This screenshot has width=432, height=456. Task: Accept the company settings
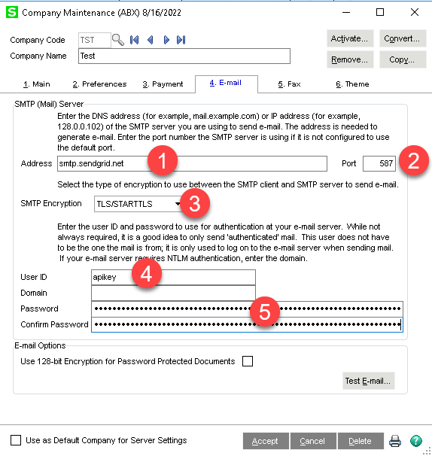pyautogui.click(x=266, y=441)
